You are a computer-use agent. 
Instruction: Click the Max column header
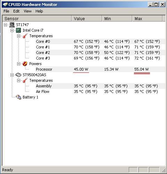tap(147, 18)
